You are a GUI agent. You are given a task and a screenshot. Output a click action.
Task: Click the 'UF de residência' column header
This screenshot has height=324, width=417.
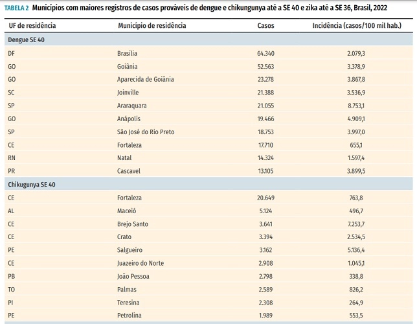pos(32,26)
